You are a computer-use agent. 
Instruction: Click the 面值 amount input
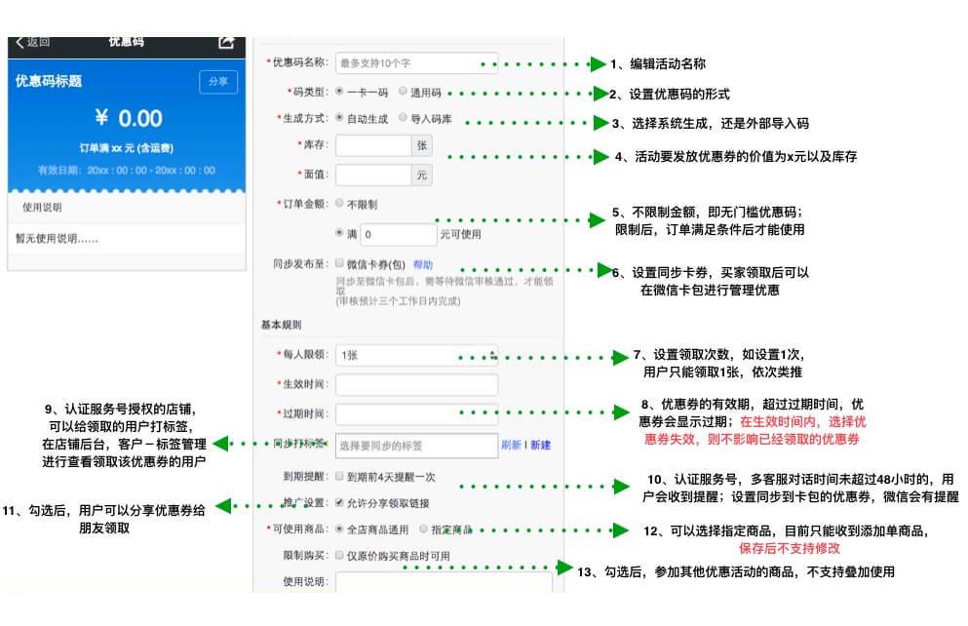(x=373, y=175)
